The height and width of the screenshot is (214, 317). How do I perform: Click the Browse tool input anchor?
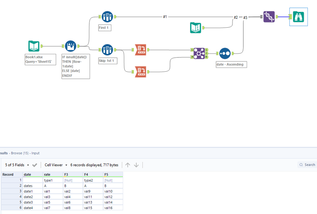[x=290, y=17]
